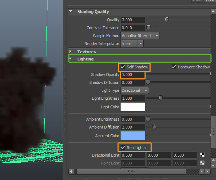Toggle the Self Shadow checkbox
Image resolution: width=216 pixels, height=180 pixels.
click(x=123, y=67)
